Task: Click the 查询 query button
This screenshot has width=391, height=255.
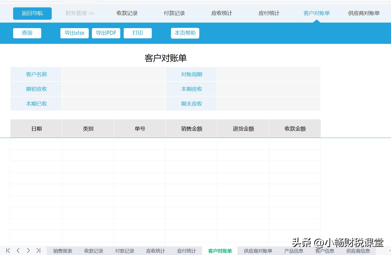Action: point(27,33)
